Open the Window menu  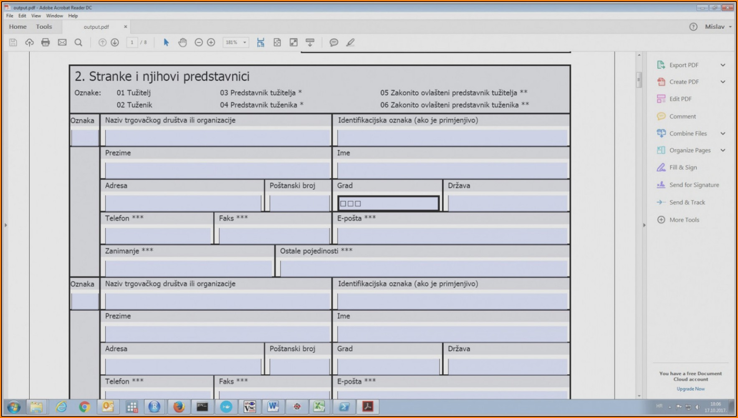click(54, 16)
